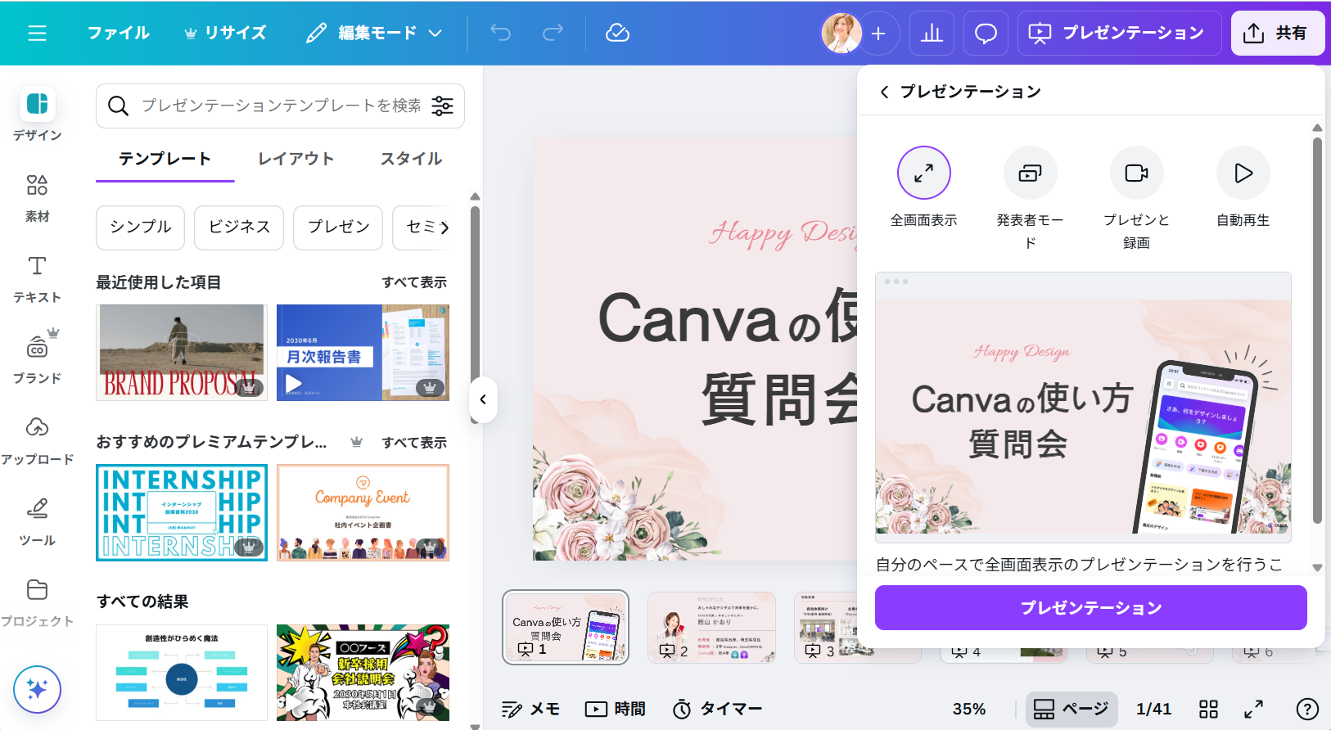Click the purple Presentation start button

pos(1090,608)
